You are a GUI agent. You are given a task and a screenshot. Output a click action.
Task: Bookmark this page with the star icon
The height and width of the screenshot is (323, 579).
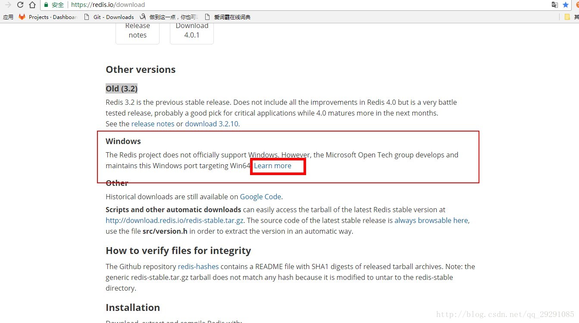566,5
